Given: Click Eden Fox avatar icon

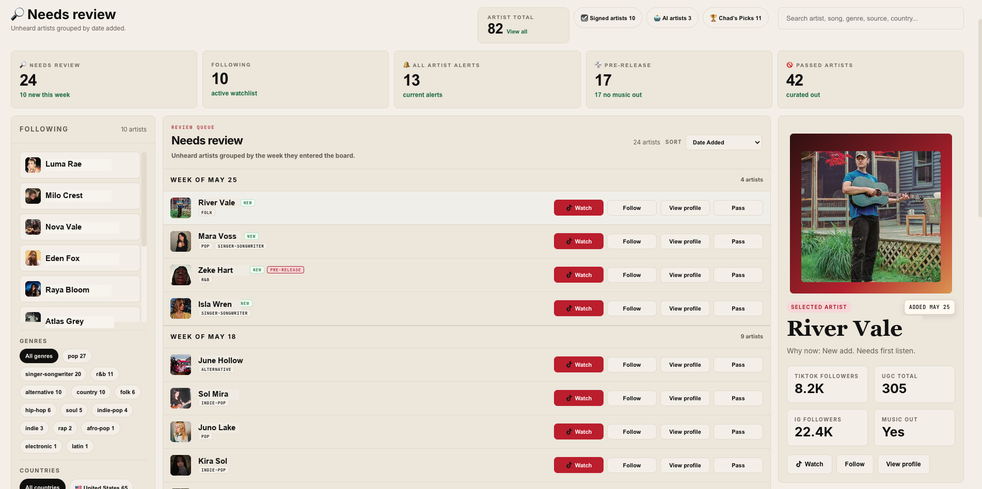Looking at the screenshot, I should 33,258.
